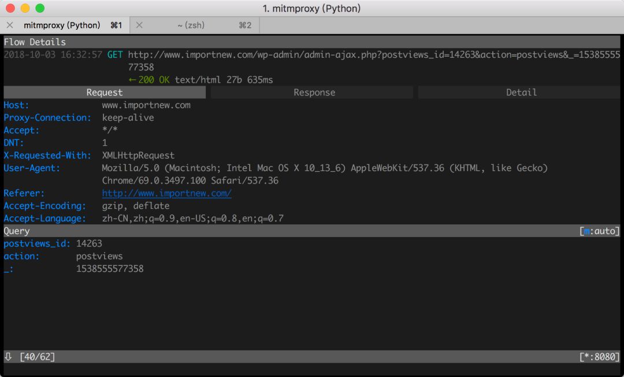Click the Accept-Language header name
624x377 pixels.
point(45,219)
